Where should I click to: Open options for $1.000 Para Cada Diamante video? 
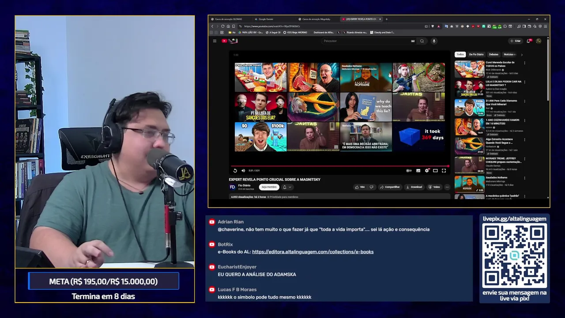point(524,101)
